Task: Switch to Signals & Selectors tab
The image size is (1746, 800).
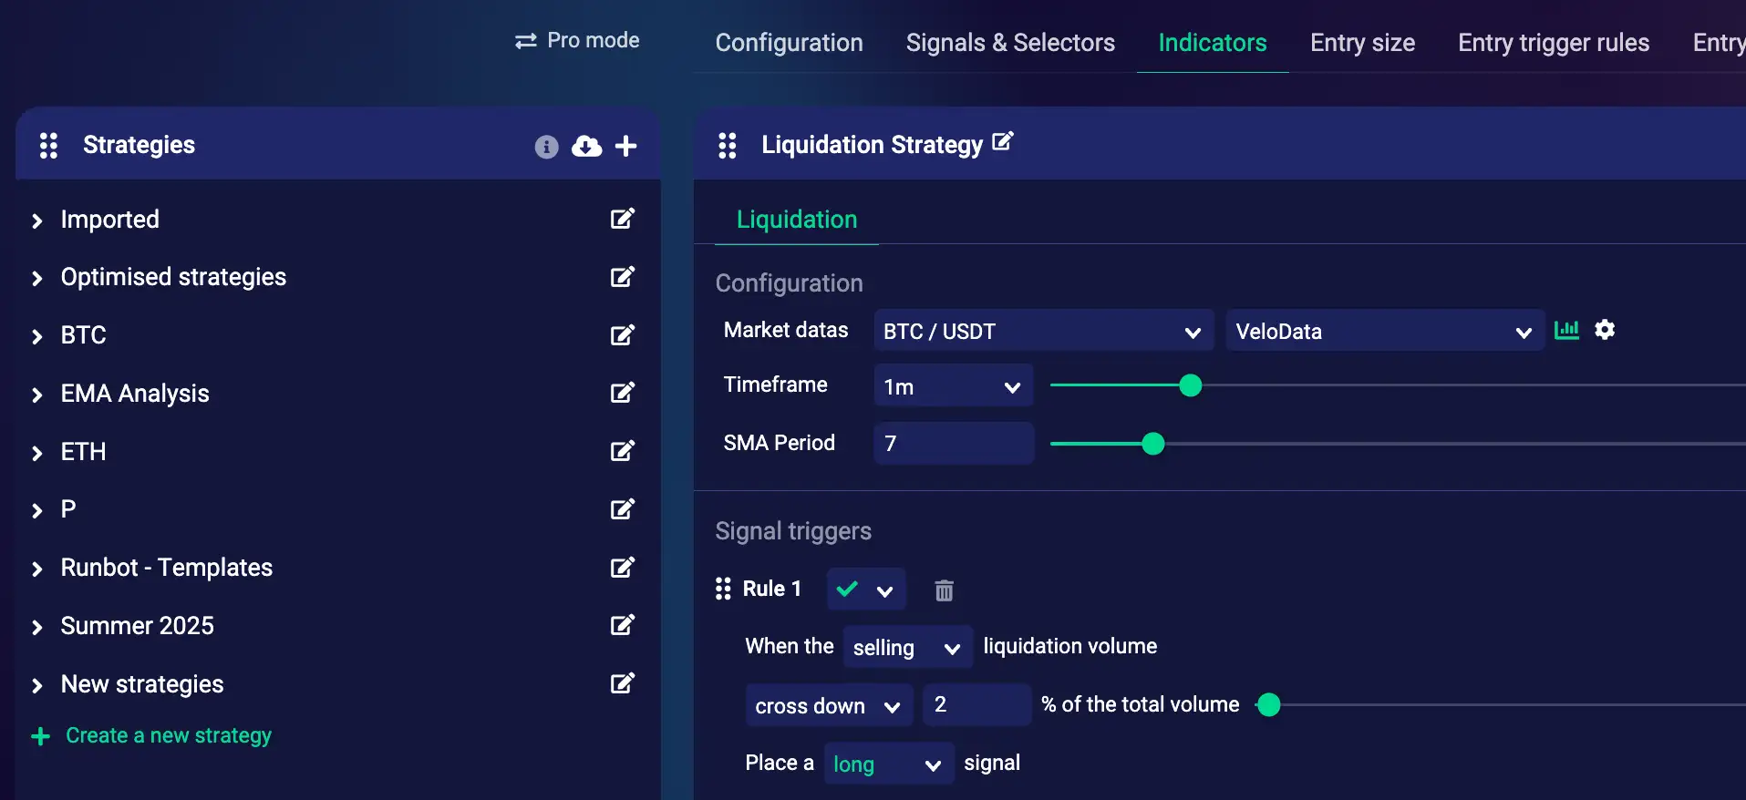Action: click(1010, 43)
